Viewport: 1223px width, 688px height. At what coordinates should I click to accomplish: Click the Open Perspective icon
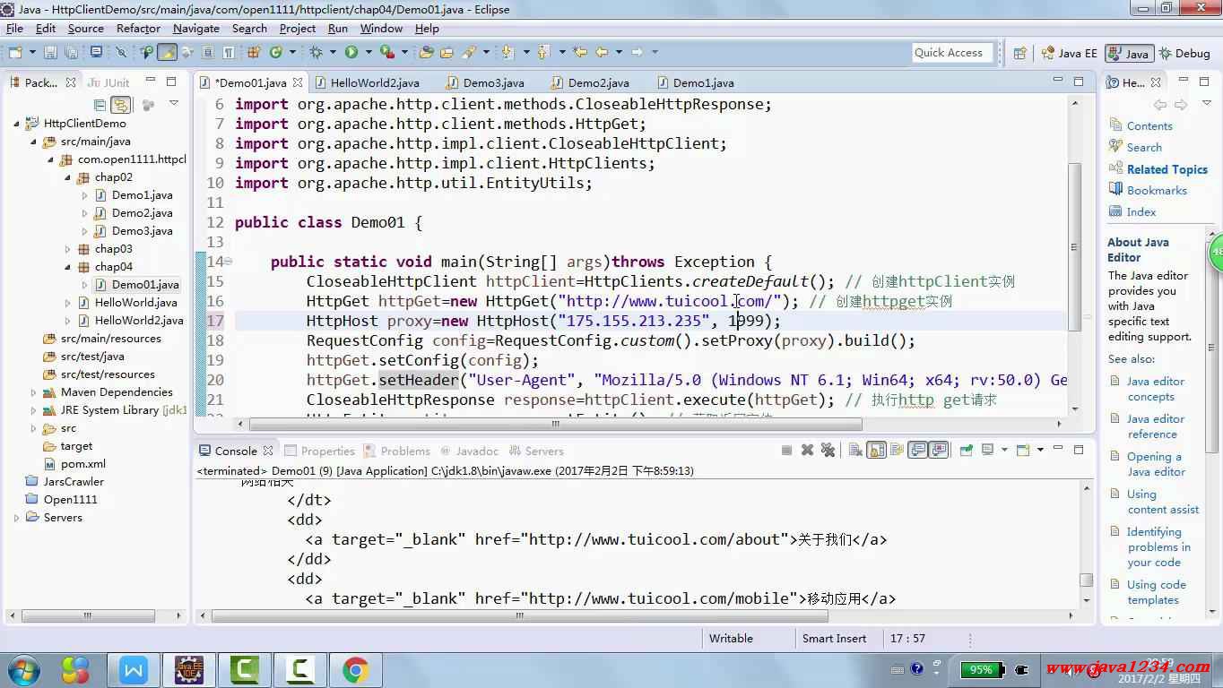coord(1019,53)
